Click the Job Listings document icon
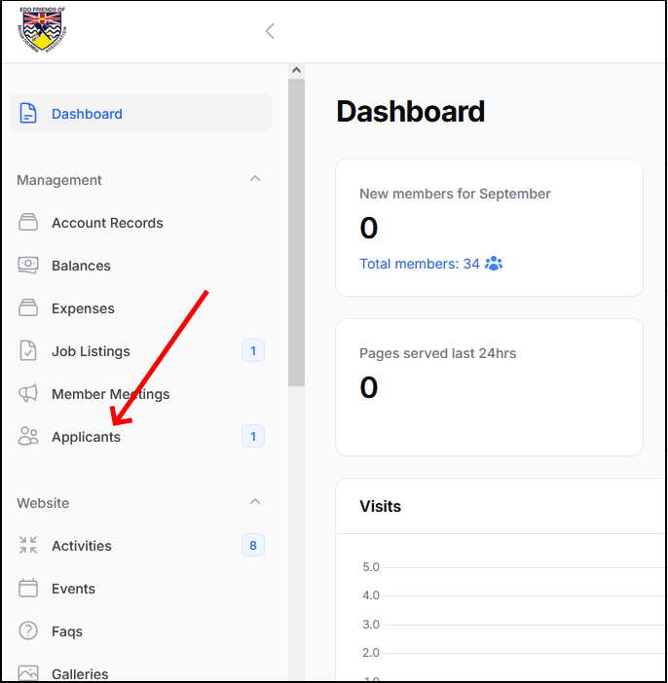 click(28, 351)
